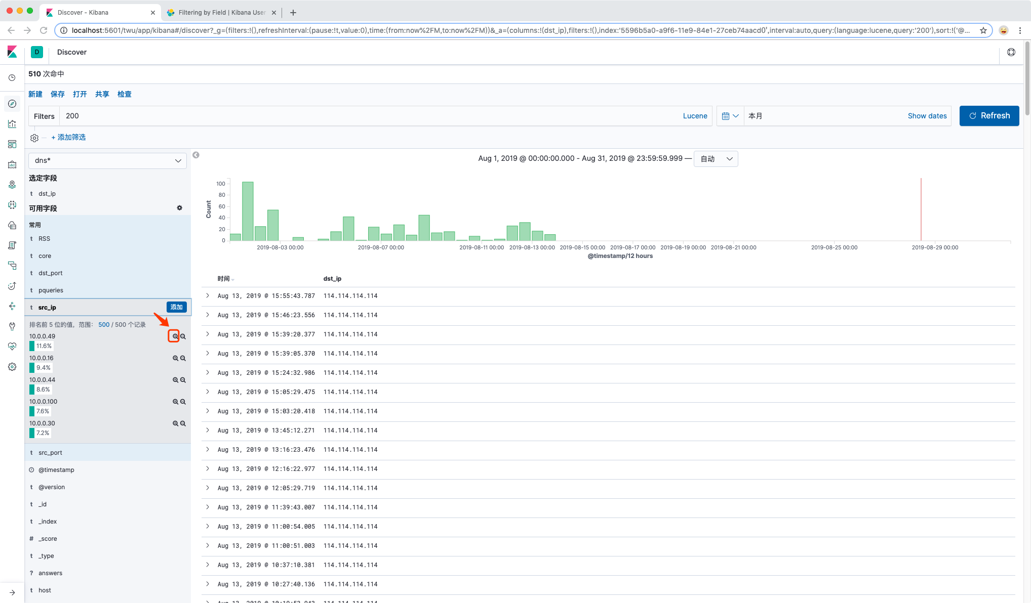Click the Kibana logo

(12, 52)
